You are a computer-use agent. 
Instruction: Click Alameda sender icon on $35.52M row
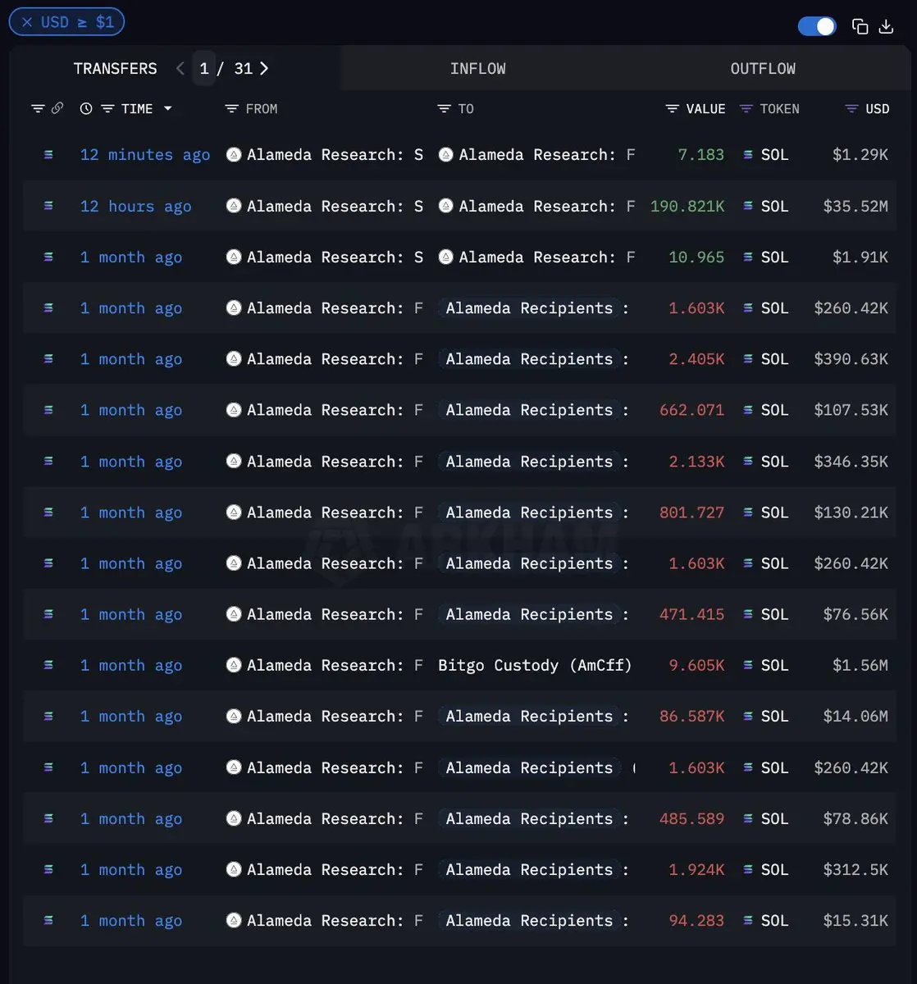coord(234,206)
